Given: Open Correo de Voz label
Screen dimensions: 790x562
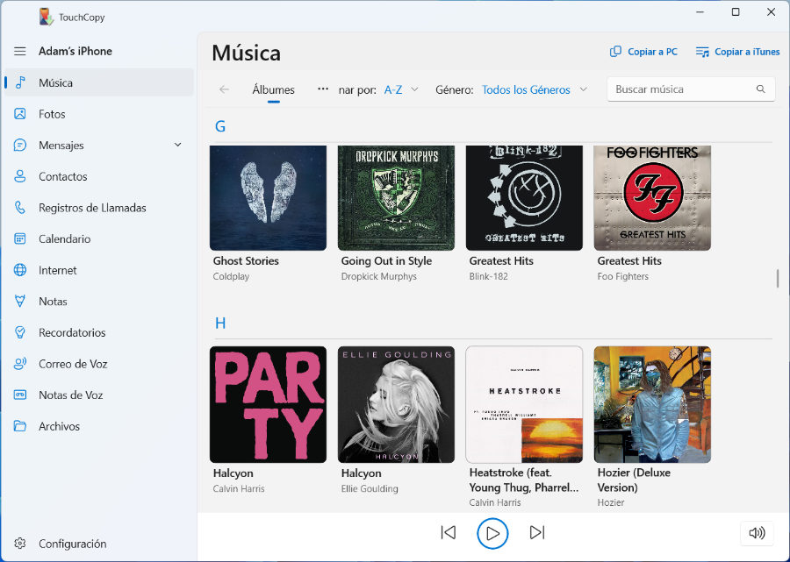Looking at the screenshot, I should click(73, 364).
